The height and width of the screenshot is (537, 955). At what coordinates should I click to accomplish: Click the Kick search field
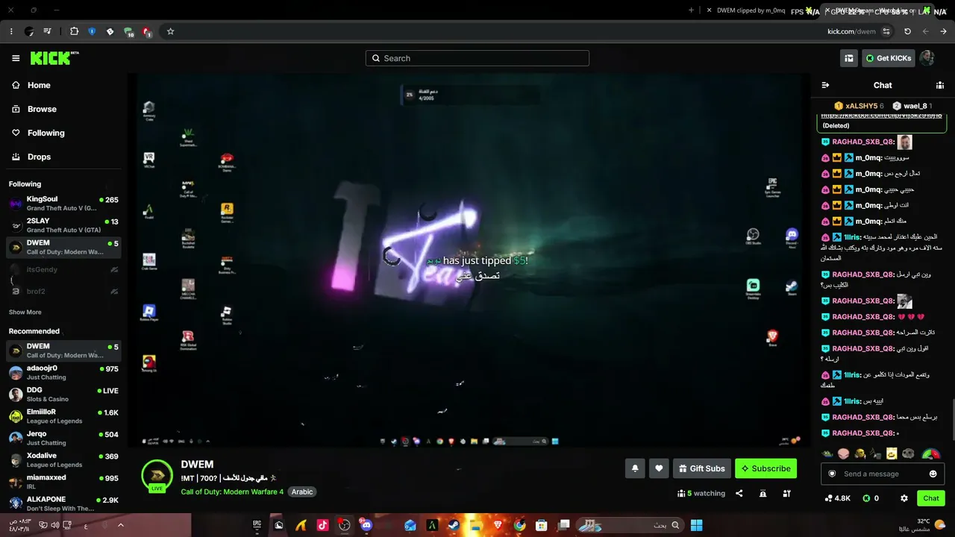pos(477,58)
